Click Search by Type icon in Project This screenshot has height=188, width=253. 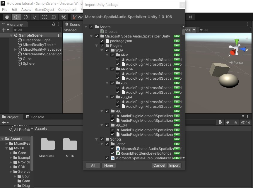[220, 122]
